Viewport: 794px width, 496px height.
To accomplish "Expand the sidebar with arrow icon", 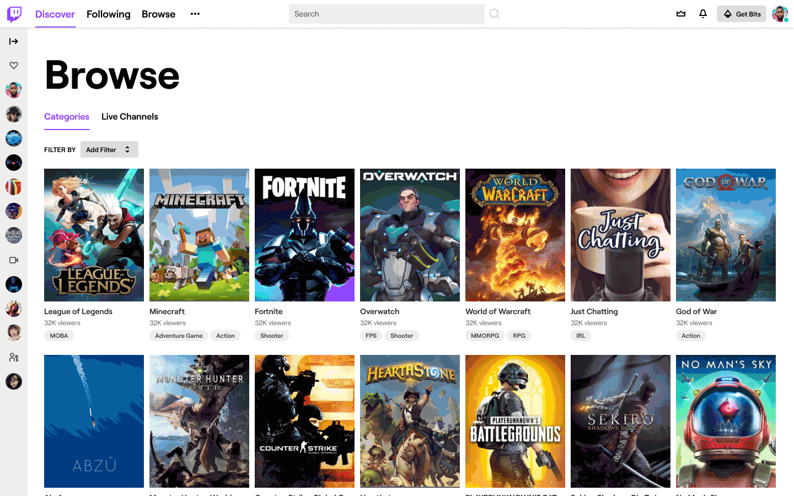I will coord(14,41).
